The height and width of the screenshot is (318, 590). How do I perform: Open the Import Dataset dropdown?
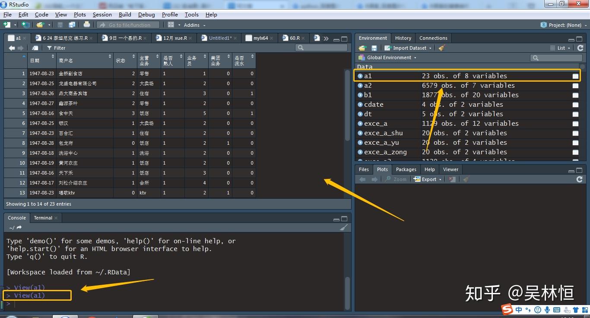[x=408, y=48]
